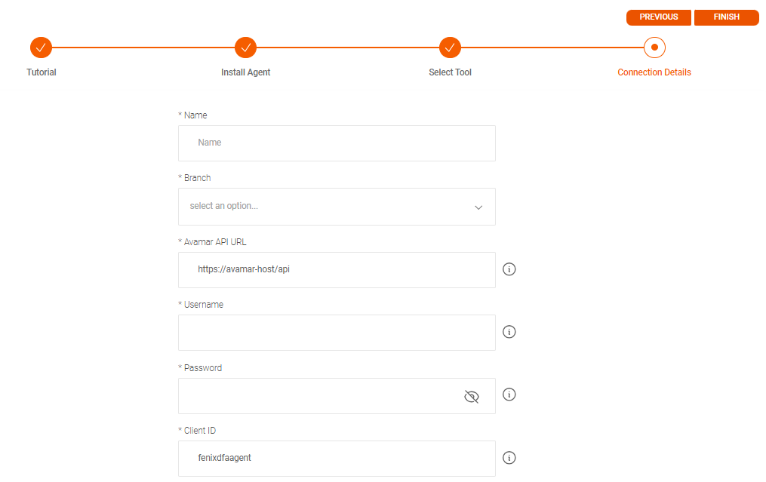
Task: Click info icon beside Password field
Action: 509,395
